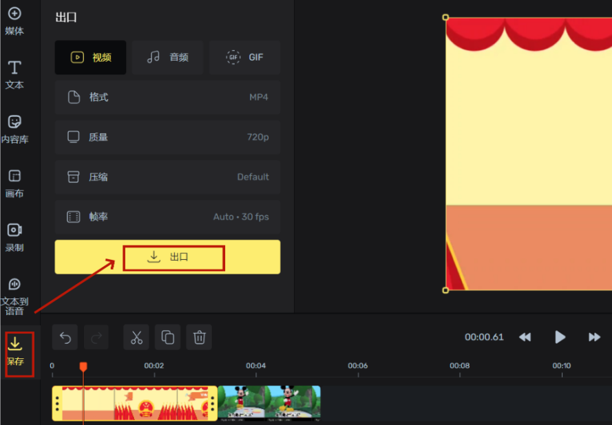Start the 录制 (Record) feature
The image size is (612, 425).
coord(14,237)
